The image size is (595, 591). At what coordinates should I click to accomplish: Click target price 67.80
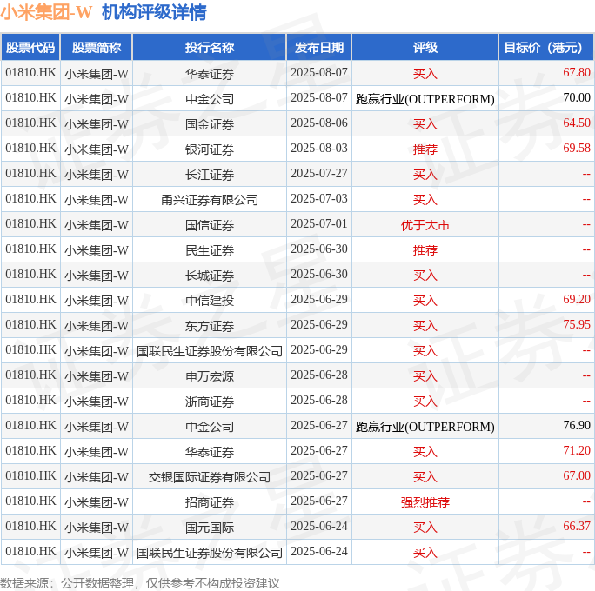click(577, 72)
